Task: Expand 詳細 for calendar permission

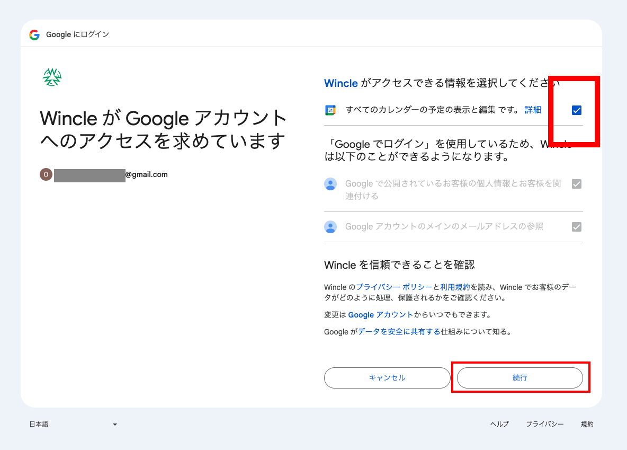Action: [533, 110]
